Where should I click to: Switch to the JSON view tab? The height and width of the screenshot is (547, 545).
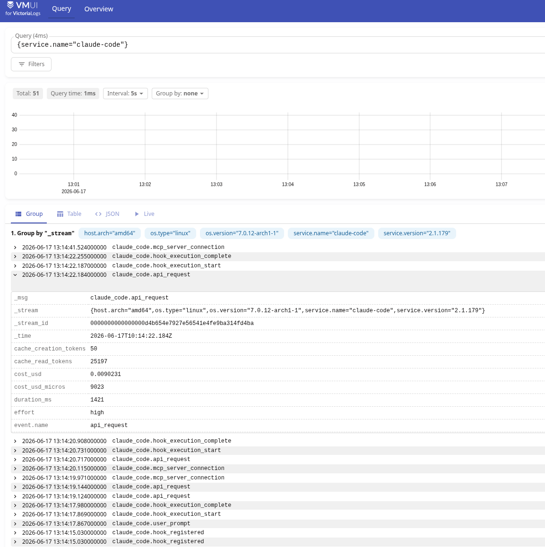point(107,214)
